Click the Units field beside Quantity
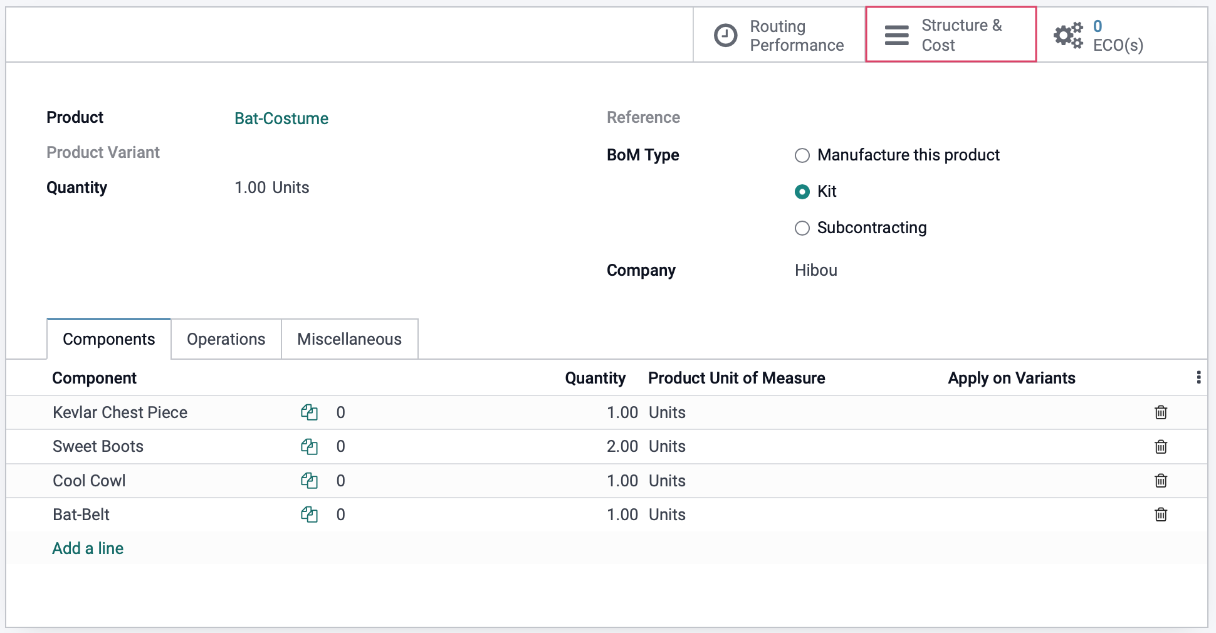The height and width of the screenshot is (633, 1216). (291, 187)
